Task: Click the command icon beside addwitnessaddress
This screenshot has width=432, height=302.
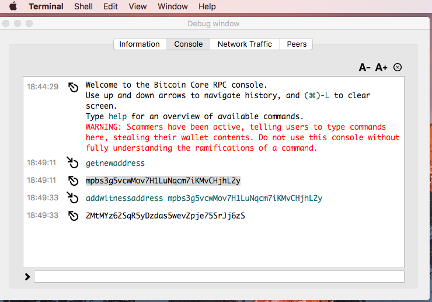Action: [73, 197]
